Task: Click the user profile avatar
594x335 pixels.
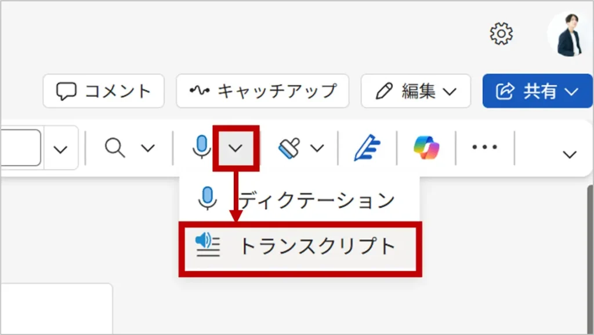Action: [x=570, y=34]
